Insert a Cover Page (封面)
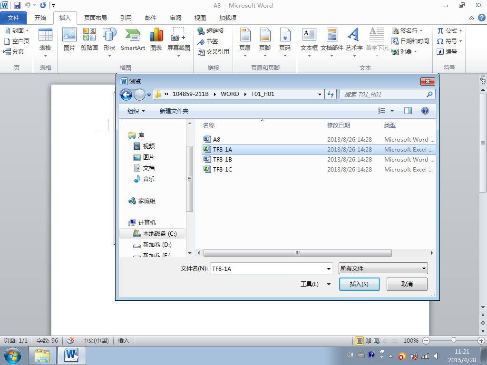 [17, 31]
